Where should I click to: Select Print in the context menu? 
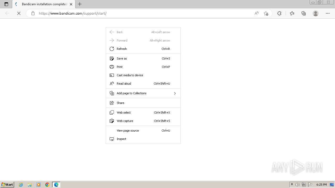[x=143, y=67]
